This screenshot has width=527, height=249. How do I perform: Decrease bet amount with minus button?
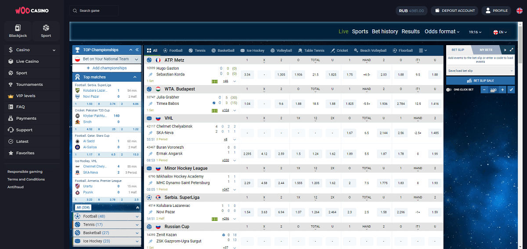coord(484,89)
